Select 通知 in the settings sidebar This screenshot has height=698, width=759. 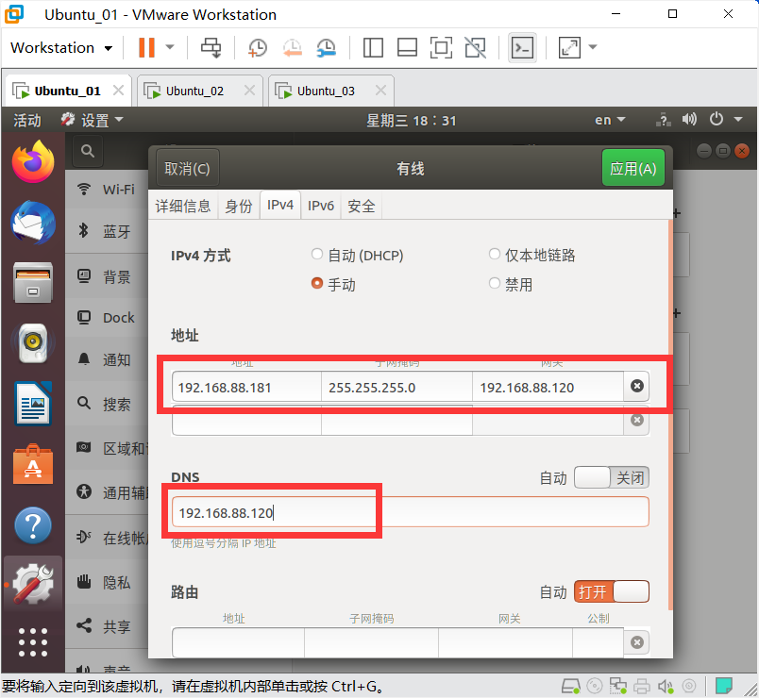pos(107,359)
